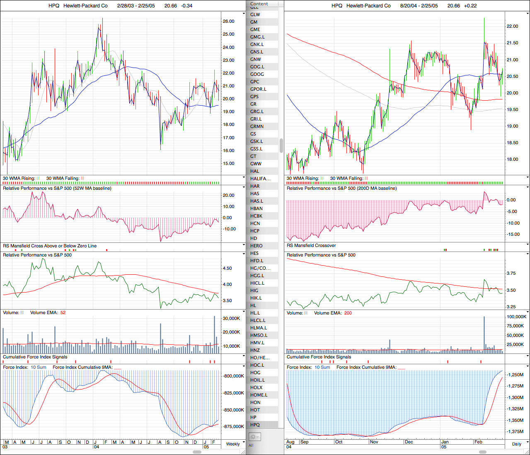Select HPQ in the symbol list

pos(255,425)
